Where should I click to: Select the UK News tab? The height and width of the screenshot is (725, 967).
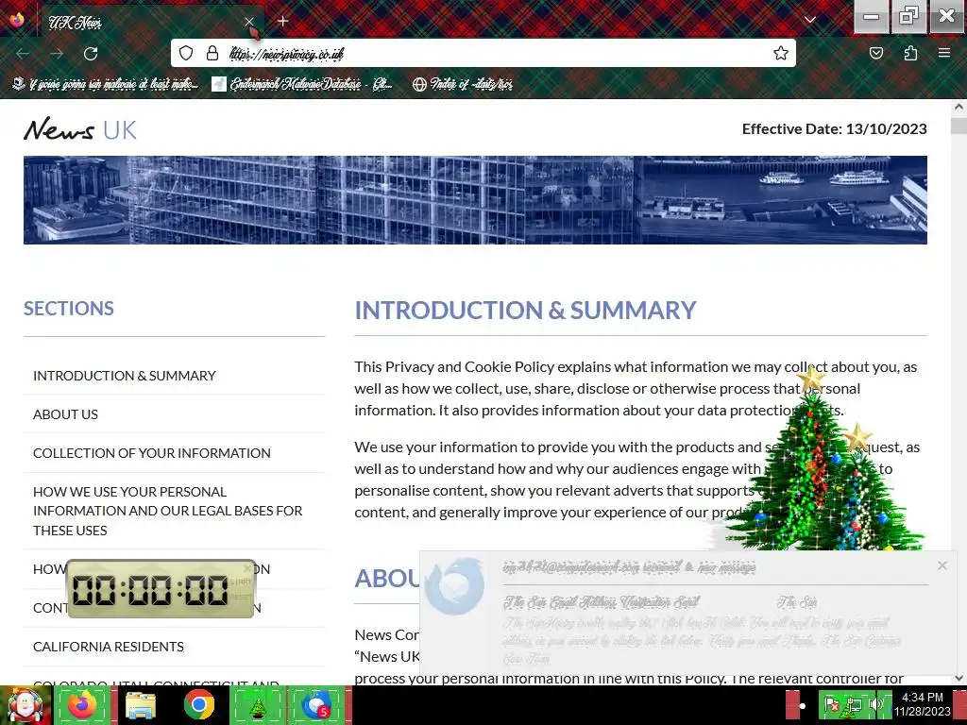point(151,22)
